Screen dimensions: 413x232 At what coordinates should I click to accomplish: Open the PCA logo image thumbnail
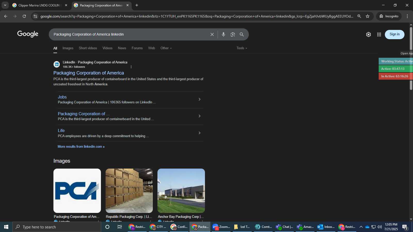pos(77,191)
